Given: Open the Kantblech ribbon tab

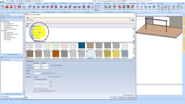Looking at the screenshot, I should click(39, 3).
